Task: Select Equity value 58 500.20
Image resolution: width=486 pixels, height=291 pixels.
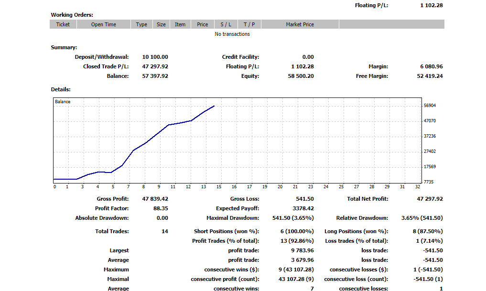Action: [x=301, y=76]
